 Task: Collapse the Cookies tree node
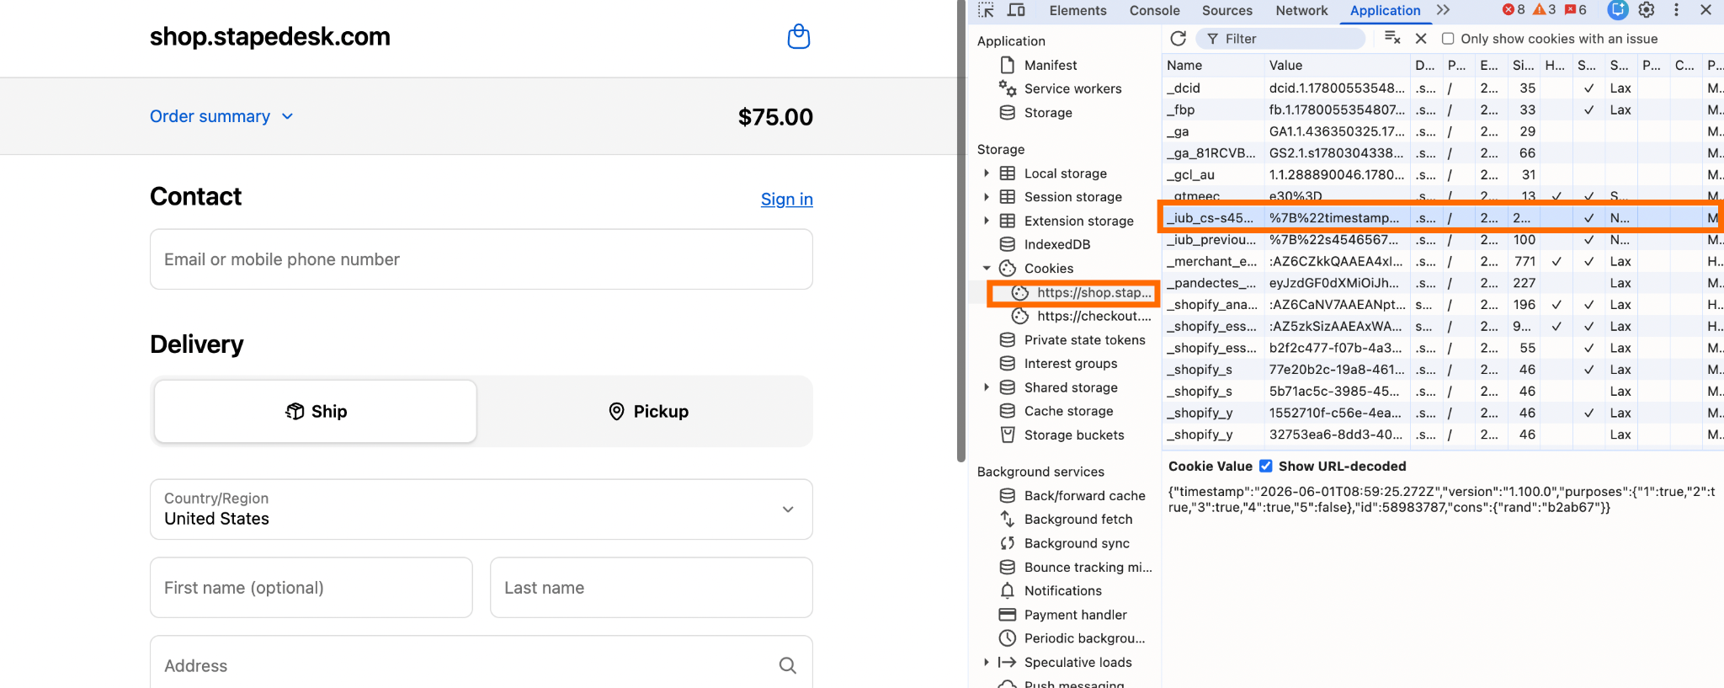tap(987, 269)
